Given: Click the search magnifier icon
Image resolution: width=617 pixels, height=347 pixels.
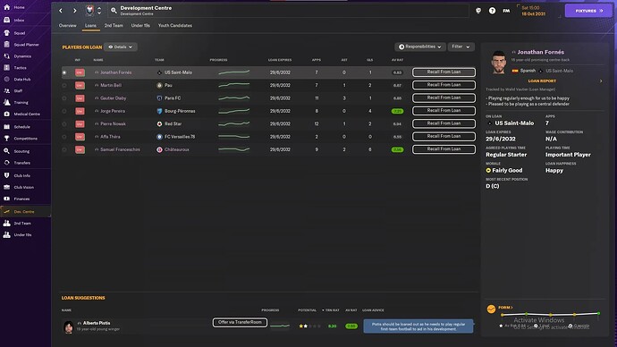Looking at the screenshot, I should [114, 11].
